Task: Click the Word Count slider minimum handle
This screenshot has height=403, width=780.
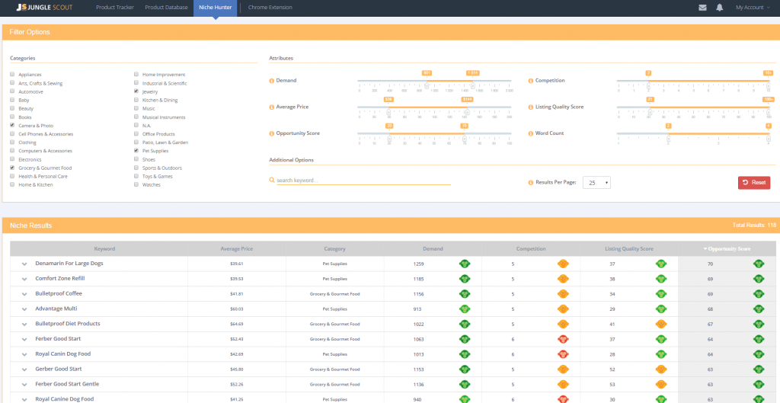Action: click(x=669, y=139)
